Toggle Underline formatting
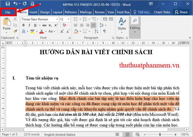 [x=35, y=25]
